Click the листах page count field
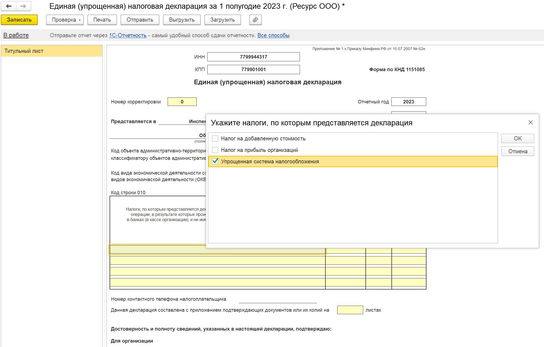 pyautogui.click(x=350, y=310)
